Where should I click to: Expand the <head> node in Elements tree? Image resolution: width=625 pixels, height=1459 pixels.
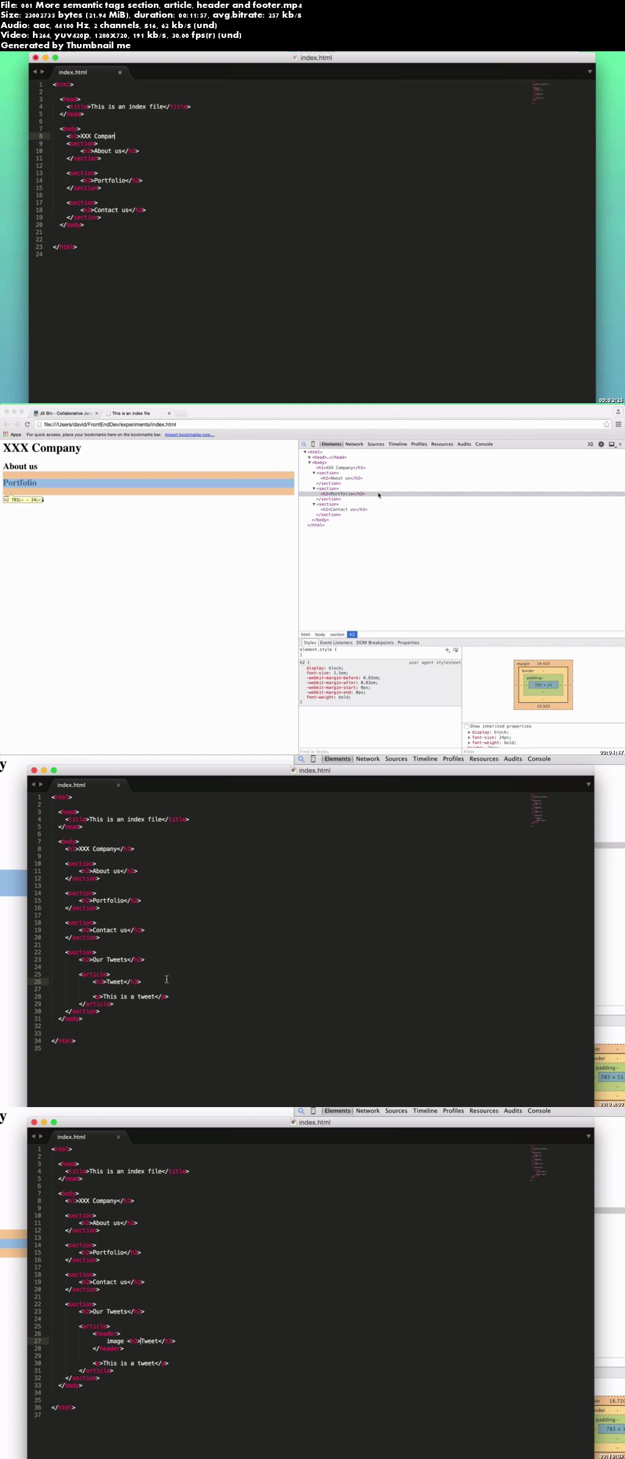309,457
